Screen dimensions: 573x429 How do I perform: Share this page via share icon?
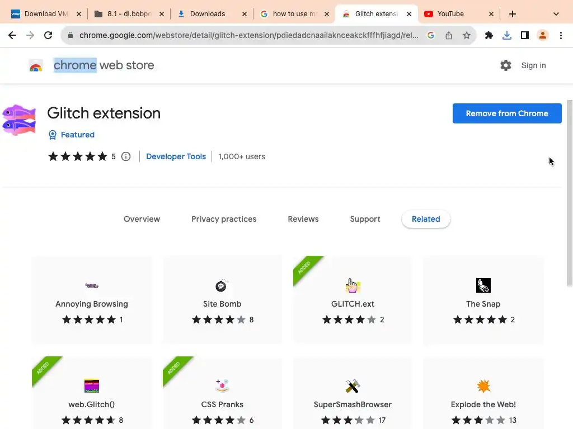[x=449, y=35]
